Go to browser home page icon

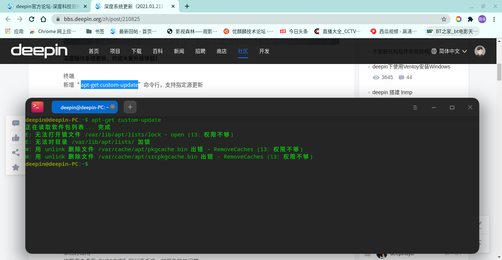point(43,19)
